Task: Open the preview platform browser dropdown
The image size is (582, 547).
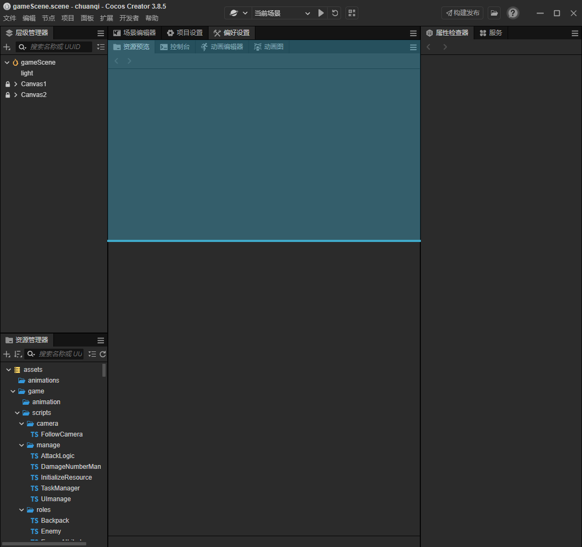Action: (x=238, y=13)
